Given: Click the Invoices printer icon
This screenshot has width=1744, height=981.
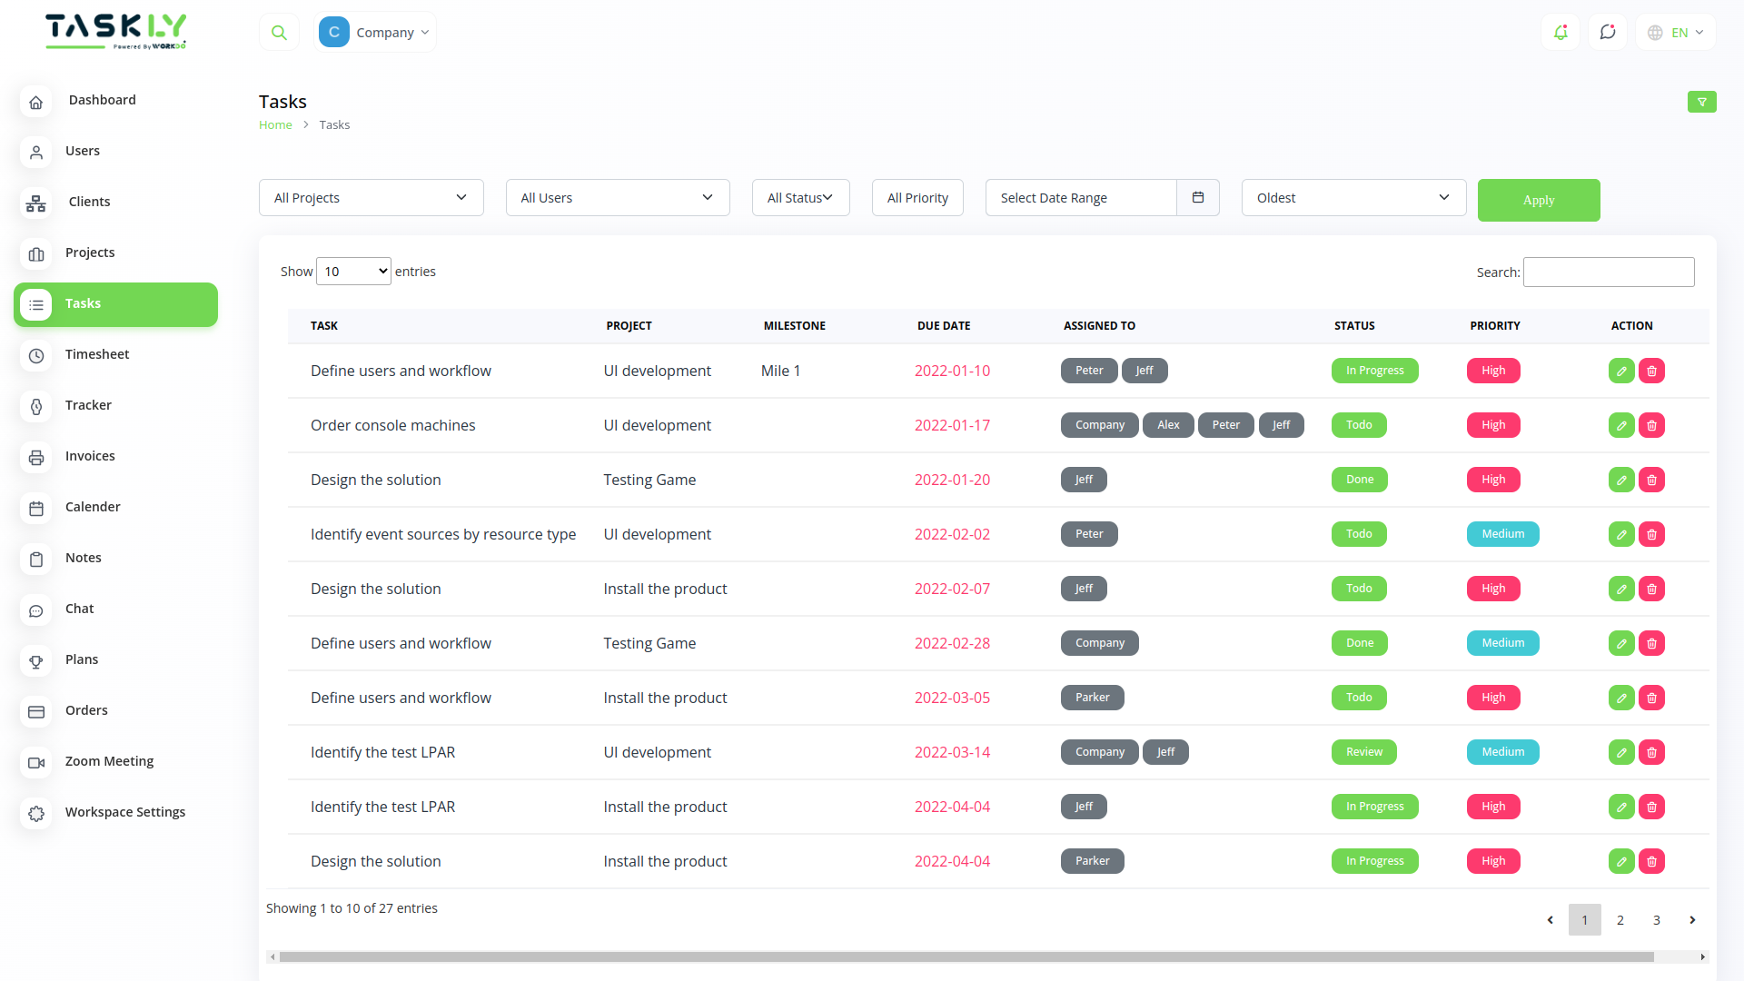Looking at the screenshot, I should (36, 458).
